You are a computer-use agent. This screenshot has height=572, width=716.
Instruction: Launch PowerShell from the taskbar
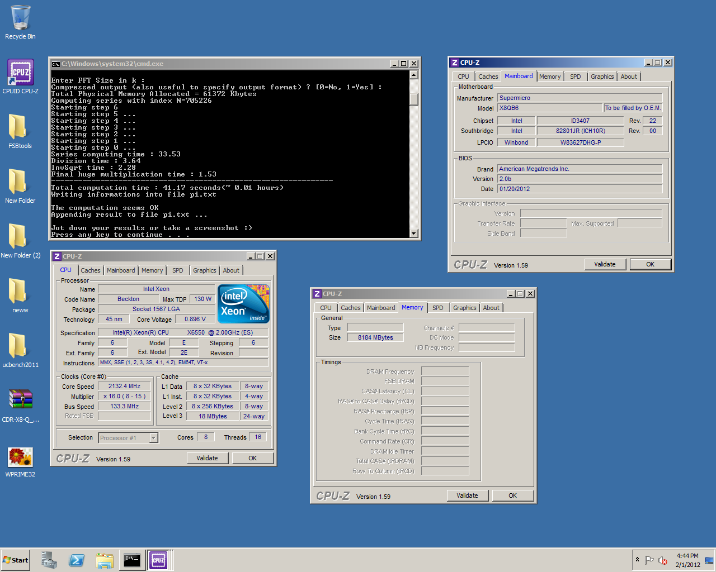click(77, 560)
